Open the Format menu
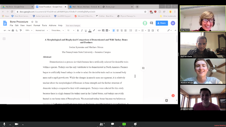 37,25
